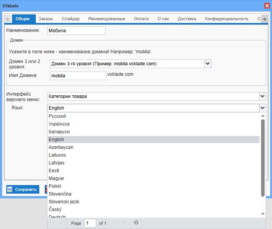Image resolution: width=272 pixels, height=229 pixels.
Task: Expand the domain level dropdown
Action: [x=207, y=64]
